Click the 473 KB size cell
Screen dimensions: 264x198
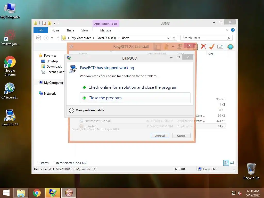click(221, 121)
